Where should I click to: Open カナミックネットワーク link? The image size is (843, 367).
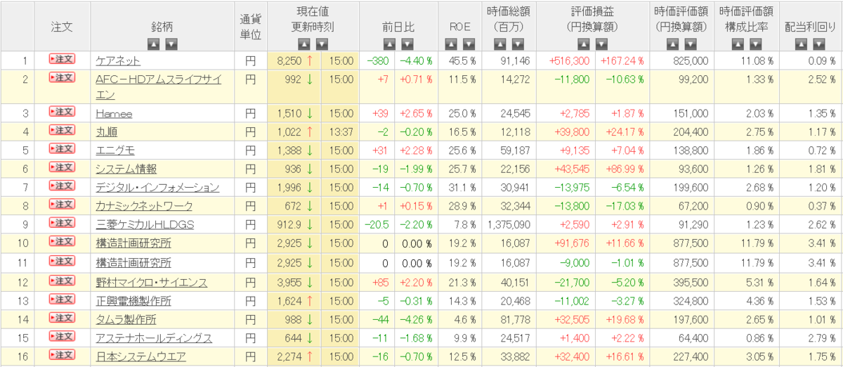pos(144,206)
